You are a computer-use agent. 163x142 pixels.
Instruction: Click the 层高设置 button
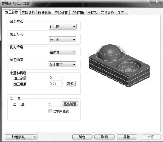pyautogui.click(x=70, y=104)
